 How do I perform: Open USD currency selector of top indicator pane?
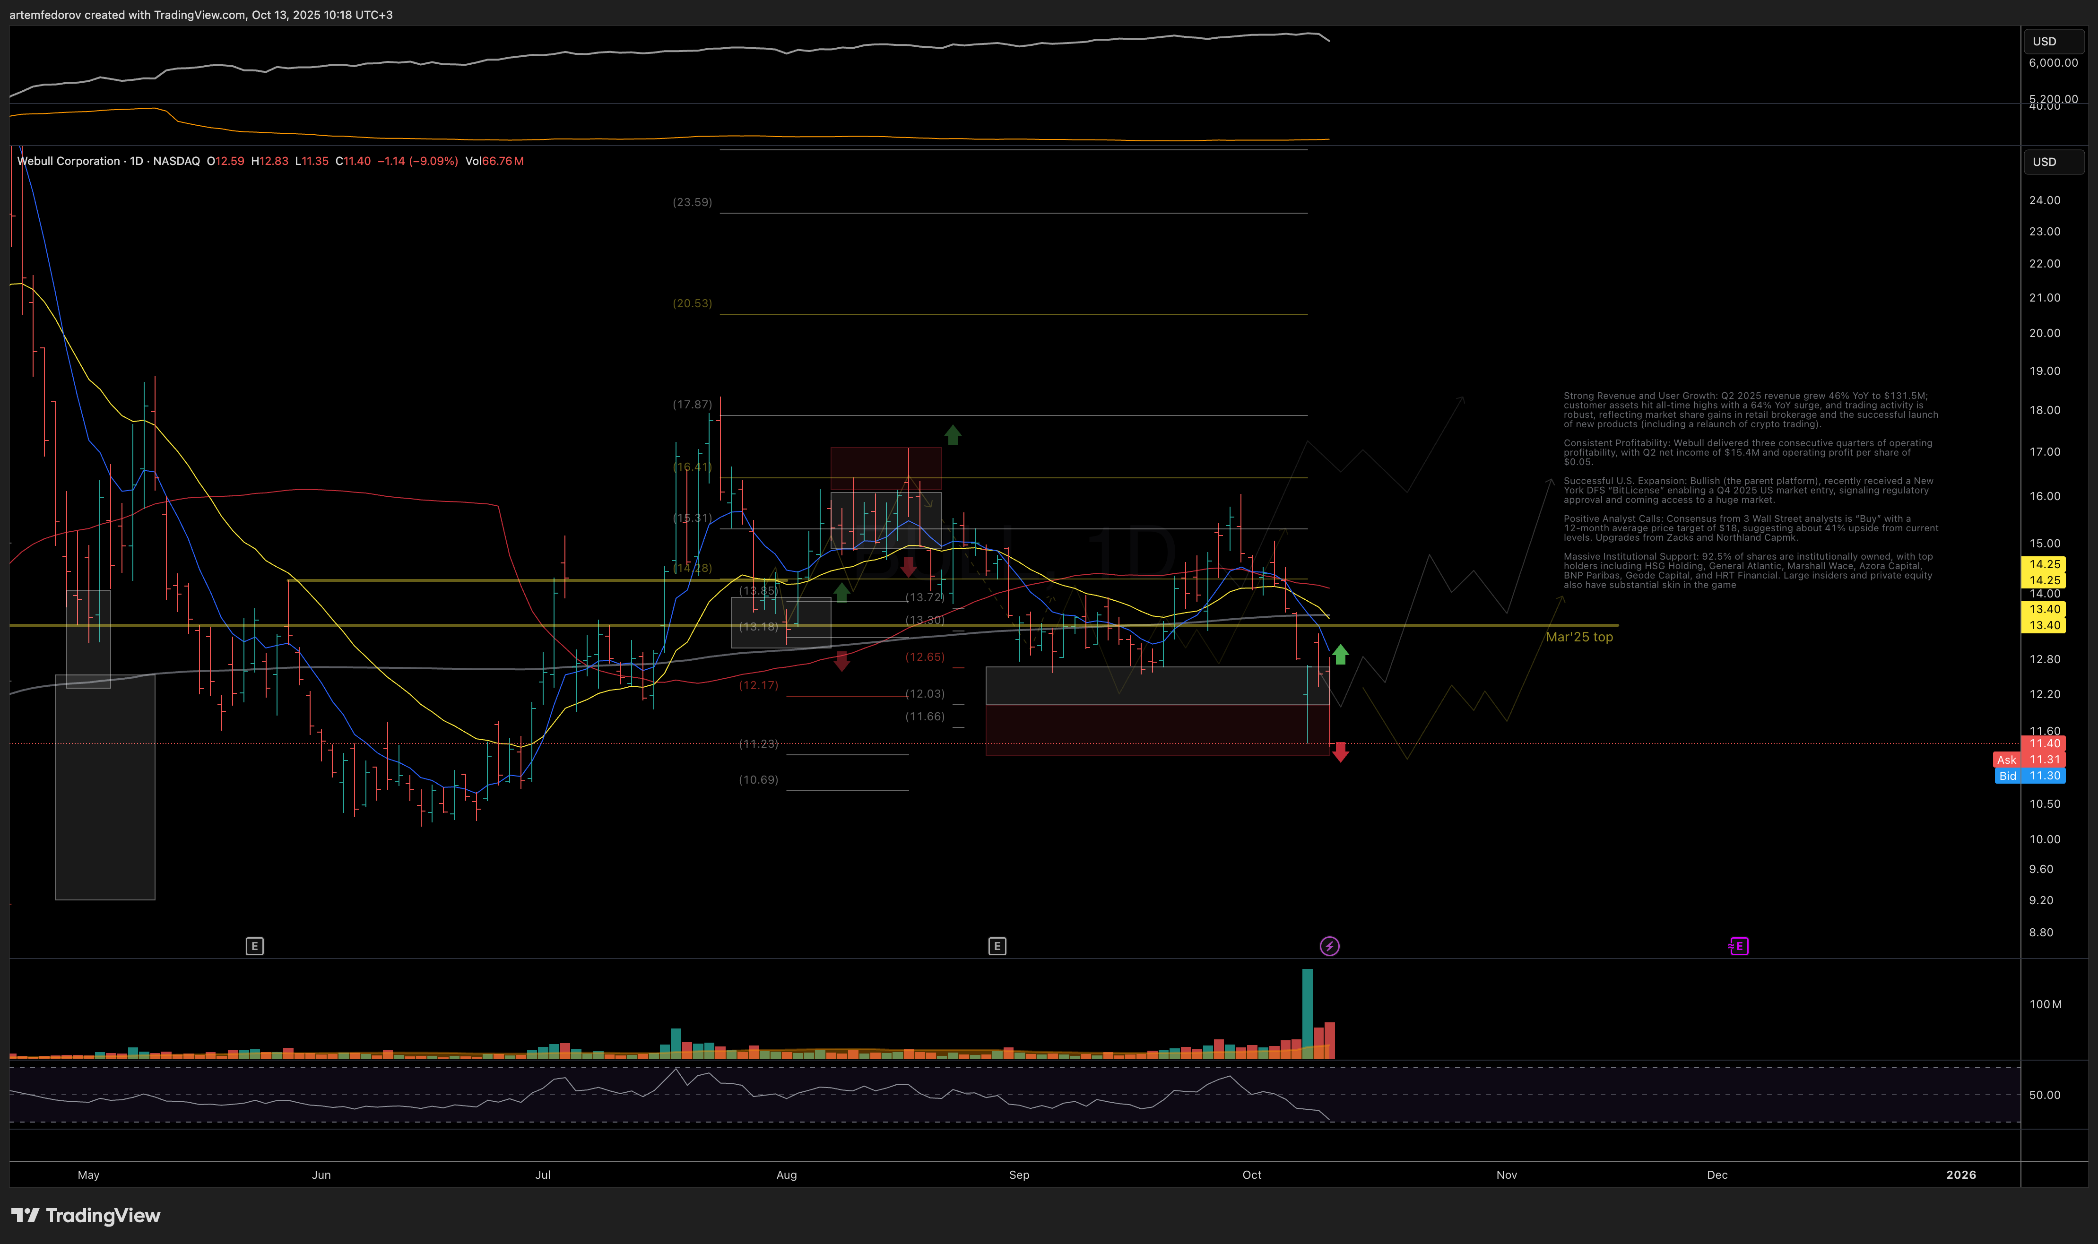pyautogui.click(x=2055, y=41)
